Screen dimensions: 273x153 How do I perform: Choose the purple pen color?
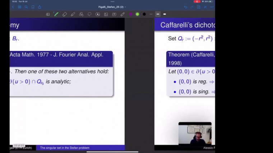(131, 14)
